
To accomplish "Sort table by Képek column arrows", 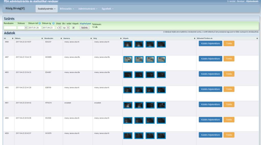I will 194,38.
